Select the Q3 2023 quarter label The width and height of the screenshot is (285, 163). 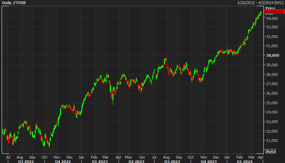tap(172, 161)
